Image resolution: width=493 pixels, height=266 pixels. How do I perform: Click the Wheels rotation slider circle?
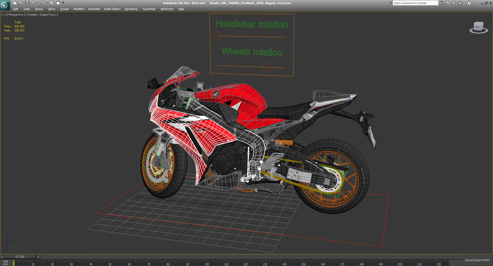click(266, 67)
